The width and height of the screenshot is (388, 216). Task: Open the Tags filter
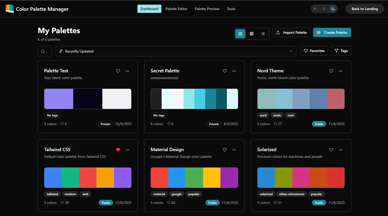(341, 51)
